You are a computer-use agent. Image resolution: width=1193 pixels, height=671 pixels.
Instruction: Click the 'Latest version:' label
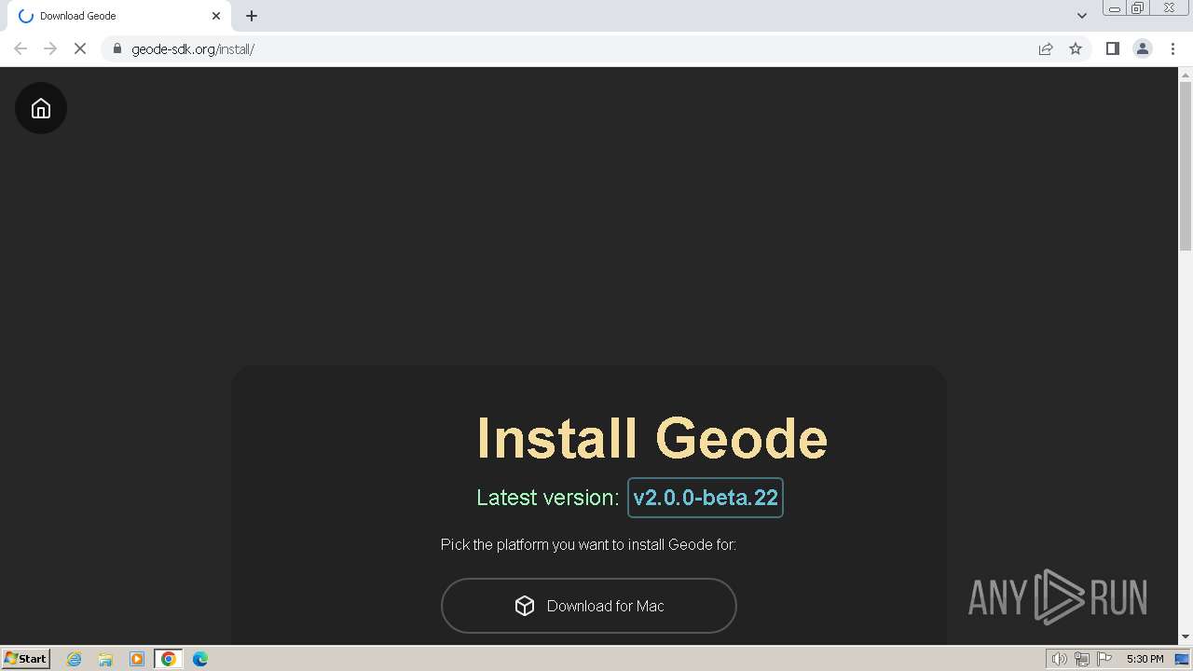pos(547,498)
